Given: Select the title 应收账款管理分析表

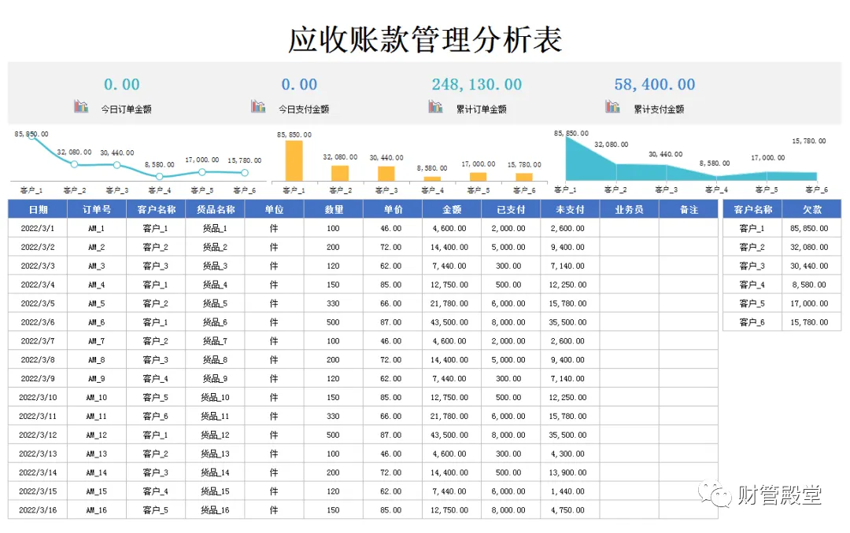Looking at the screenshot, I should click(x=425, y=39).
